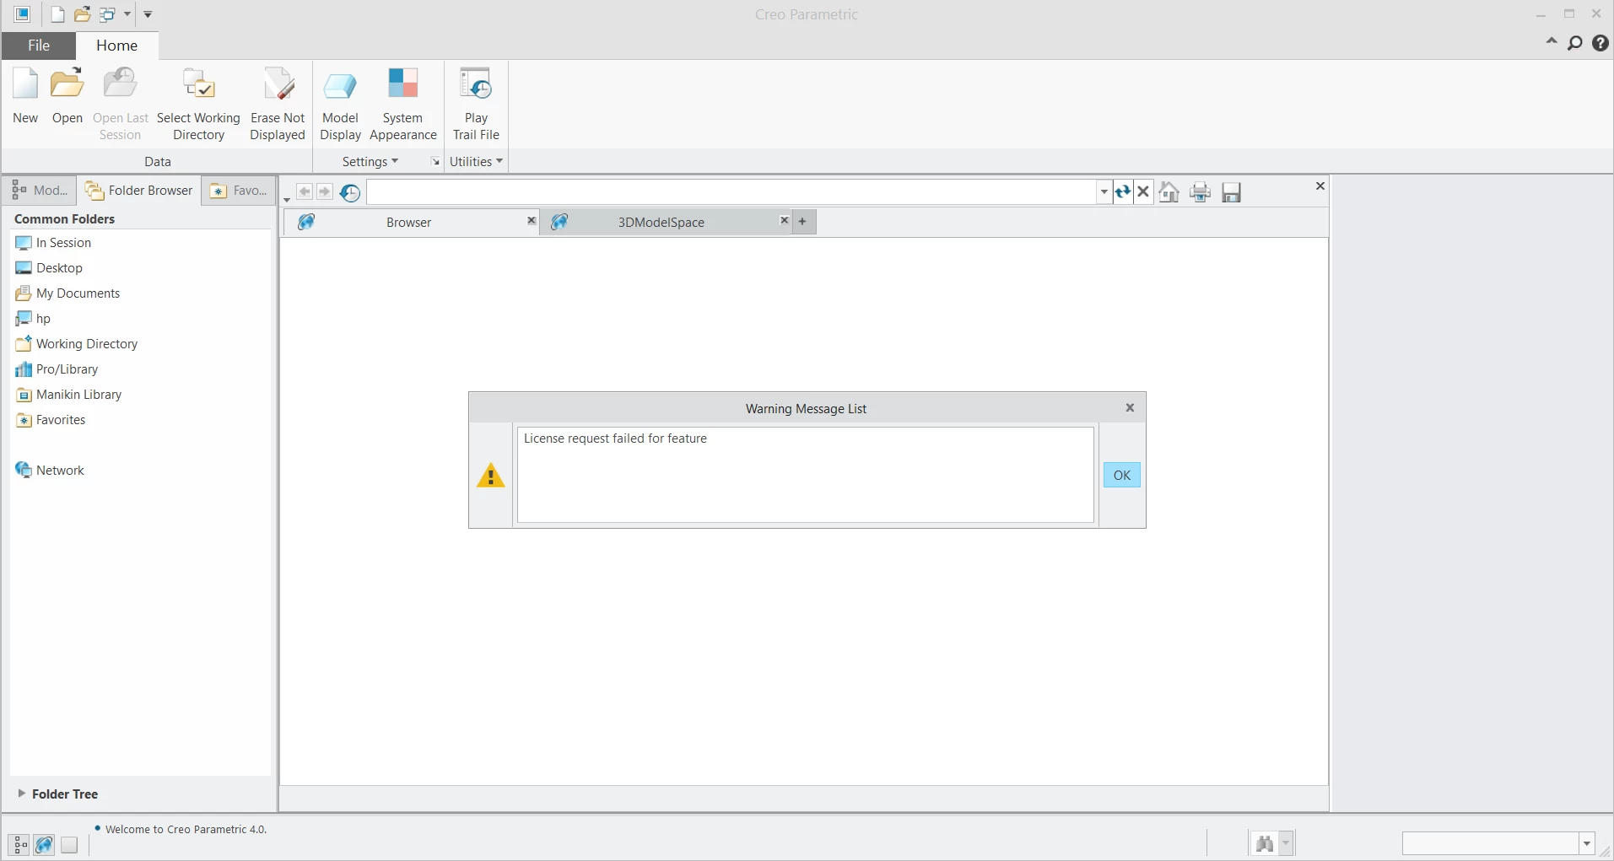Click browser forward arrow button
Screen dimensions: 1614x861
(x=325, y=191)
